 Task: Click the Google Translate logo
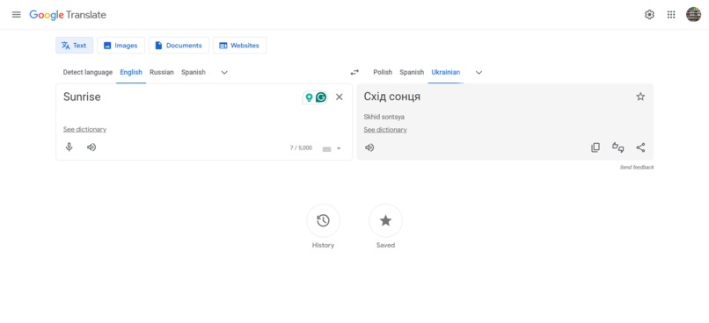[68, 15]
